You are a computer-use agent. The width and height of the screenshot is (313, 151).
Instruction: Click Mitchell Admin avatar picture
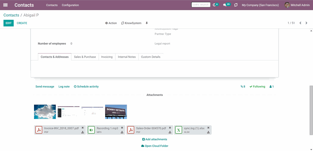click(287, 5)
